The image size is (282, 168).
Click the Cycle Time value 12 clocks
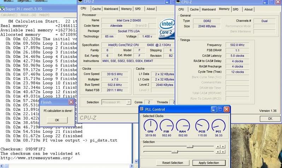(237, 72)
